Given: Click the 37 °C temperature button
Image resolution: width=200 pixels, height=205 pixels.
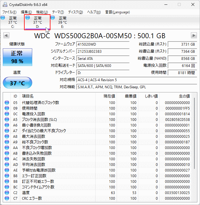Looking at the screenshot, I should (x=18, y=83).
